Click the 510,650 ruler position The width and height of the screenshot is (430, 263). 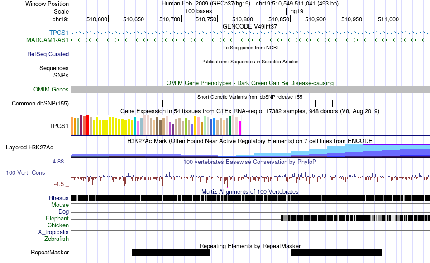tap(133, 19)
